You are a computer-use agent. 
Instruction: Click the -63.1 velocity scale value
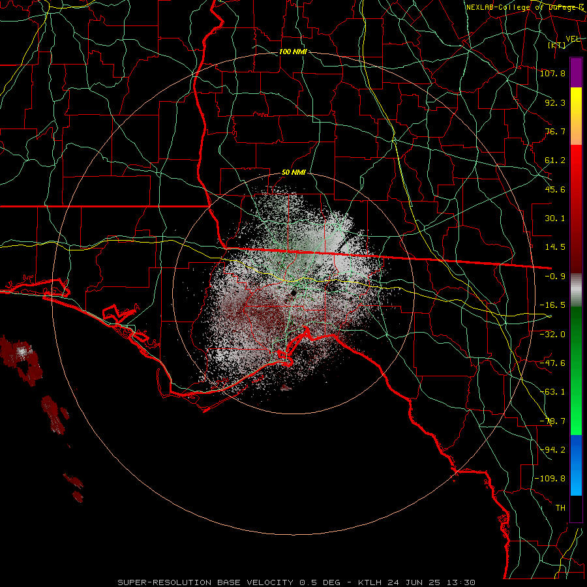pos(552,392)
